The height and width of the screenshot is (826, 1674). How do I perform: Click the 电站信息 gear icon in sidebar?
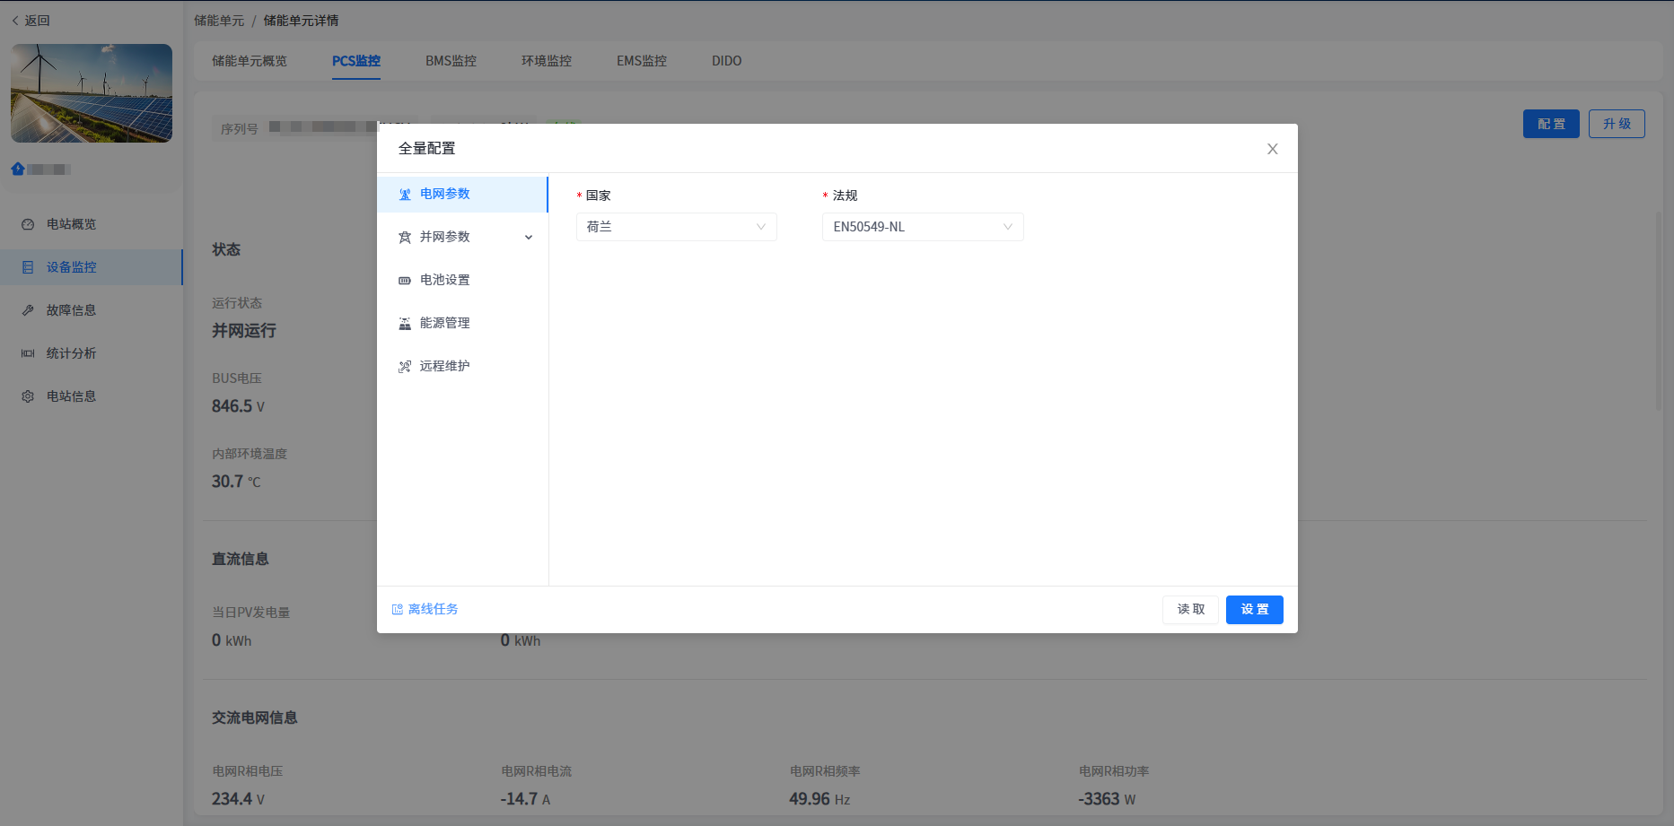point(28,396)
